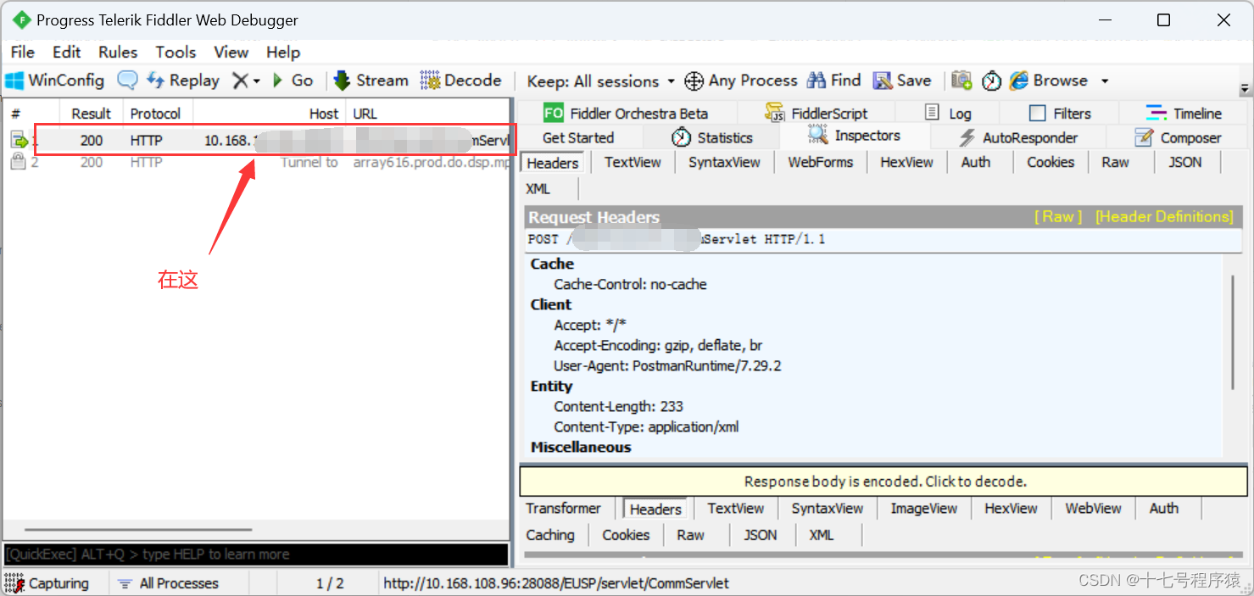Select request Cookies inspector tab
This screenshot has width=1254, height=596.
1051,162
